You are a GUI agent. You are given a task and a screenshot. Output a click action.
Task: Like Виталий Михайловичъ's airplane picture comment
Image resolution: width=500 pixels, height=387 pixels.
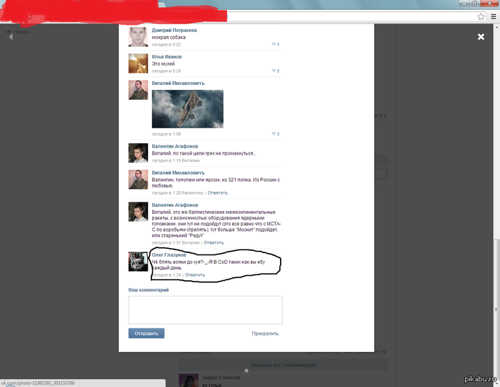(274, 134)
